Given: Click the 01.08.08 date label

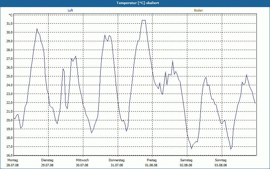Looking at the screenshot, I should [x=151, y=165].
